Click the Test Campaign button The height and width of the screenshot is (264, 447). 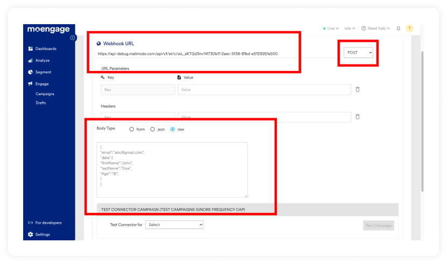pyautogui.click(x=379, y=225)
